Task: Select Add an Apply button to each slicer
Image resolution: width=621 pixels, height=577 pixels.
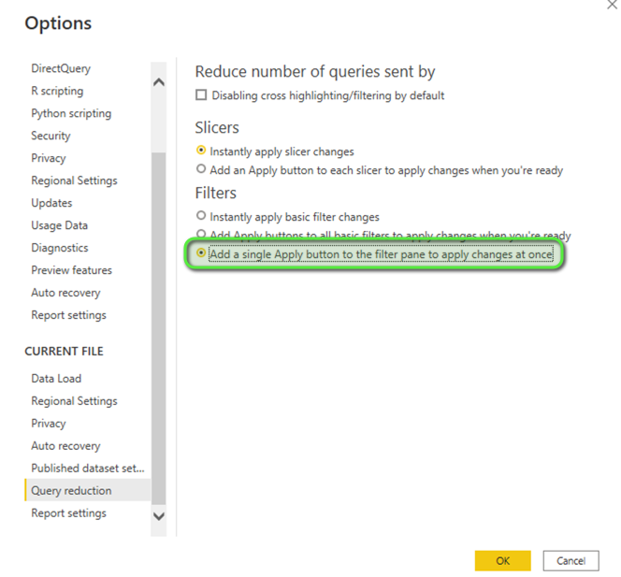Action: [x=201, y=169]
